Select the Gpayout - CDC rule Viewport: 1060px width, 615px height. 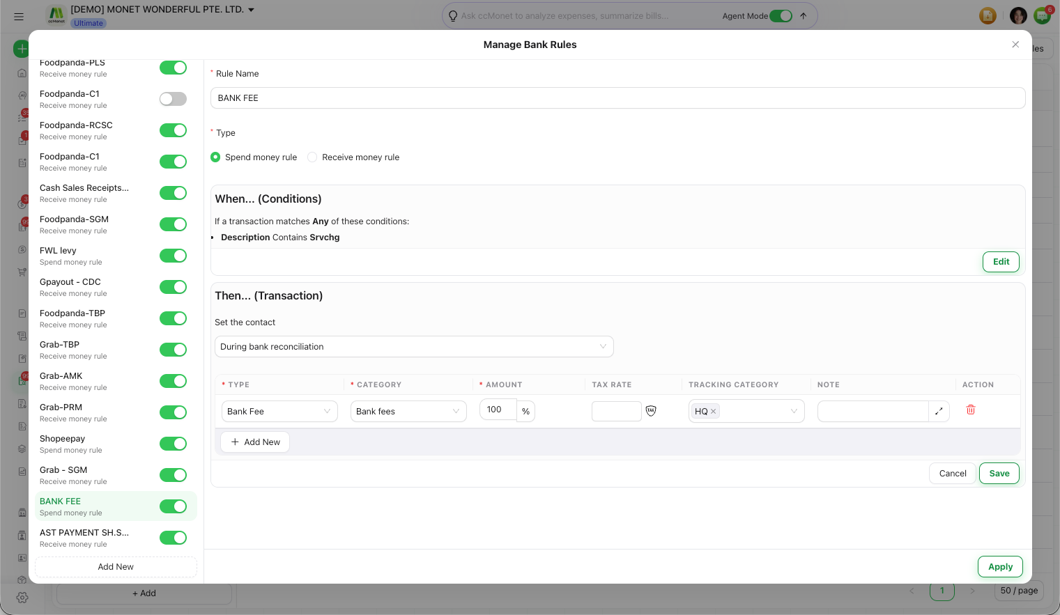click(116, 287)
